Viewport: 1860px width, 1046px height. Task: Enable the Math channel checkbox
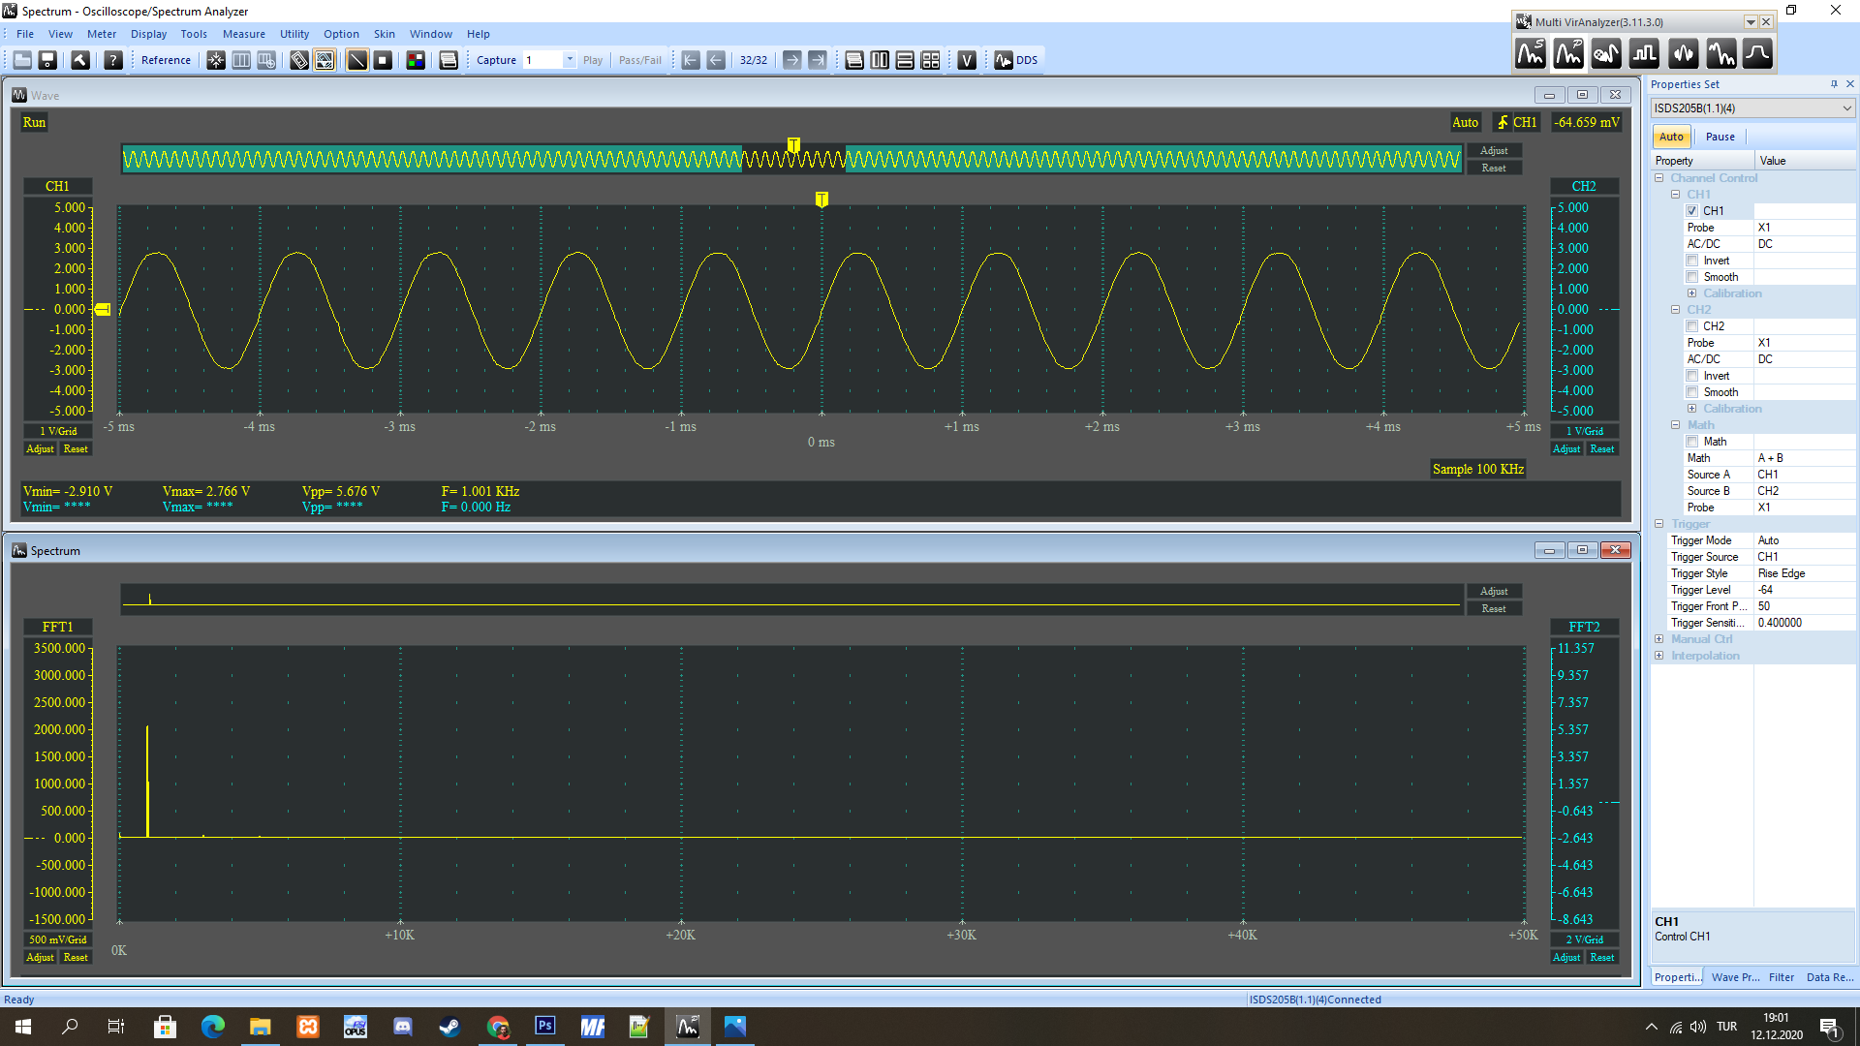point(1692,442)
